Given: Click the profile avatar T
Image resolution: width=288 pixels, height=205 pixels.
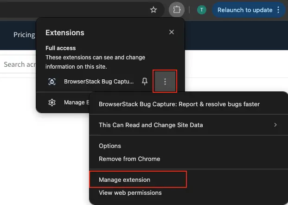Looking at the screenshot, I should tap(202, 10).
